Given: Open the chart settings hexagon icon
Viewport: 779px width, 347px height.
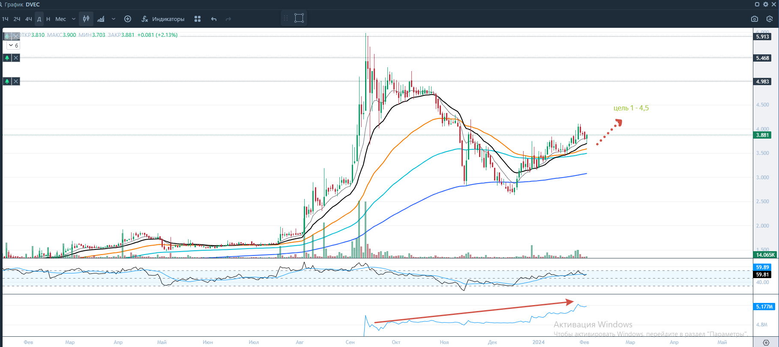Looking at the screenshot, I should click(770, 19).
